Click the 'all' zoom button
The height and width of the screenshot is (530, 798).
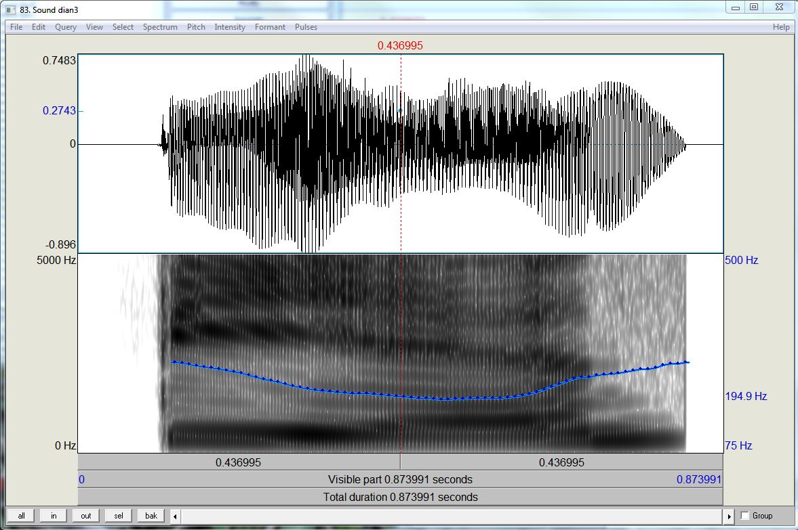coord(22,516)
